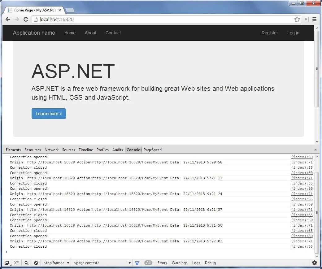Filter console by Logs

coord(196,263)
